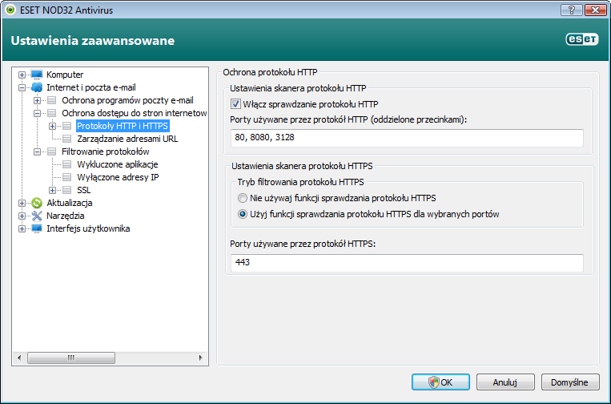Expand the Aktualizacja tree node
Image resolution: width=611 pixels, height=404 pixels.
coord(22,203)
